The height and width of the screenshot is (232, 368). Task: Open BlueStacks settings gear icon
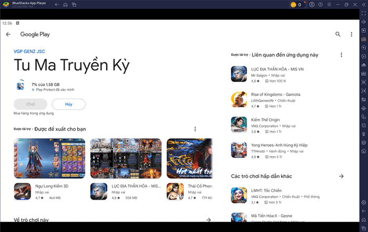pyautogui.click(x=364, y=203)
